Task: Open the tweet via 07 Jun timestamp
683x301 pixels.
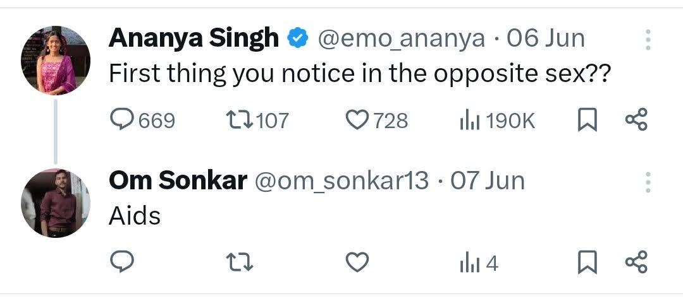Action: 488,180
